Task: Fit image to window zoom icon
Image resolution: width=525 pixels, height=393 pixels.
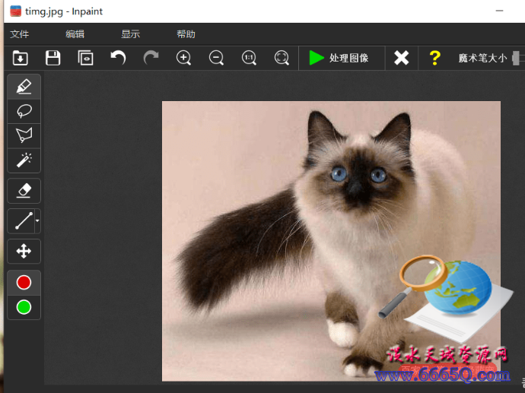Action: [282, 58]
